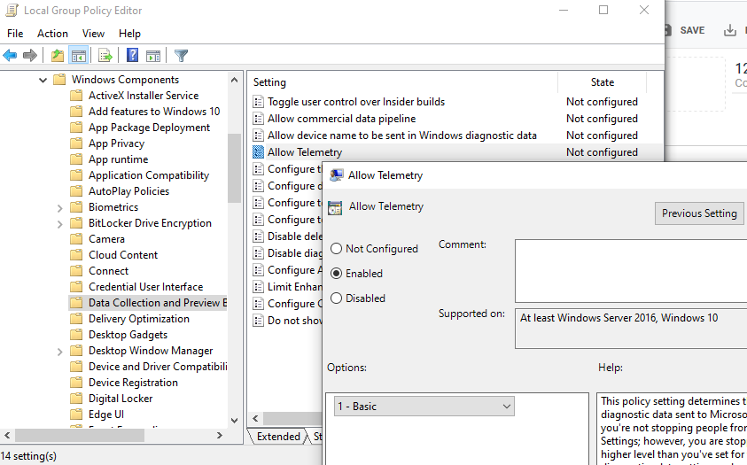The width and height of the screenshot is (747, 465).
Task: Select the Enabled radio button
Action: [x=337, y=274]
